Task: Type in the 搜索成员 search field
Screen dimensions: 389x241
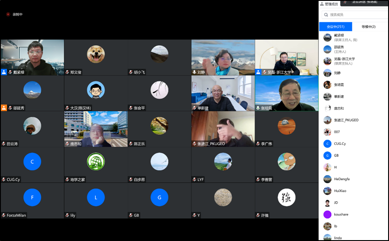Action: coord(356,15)
